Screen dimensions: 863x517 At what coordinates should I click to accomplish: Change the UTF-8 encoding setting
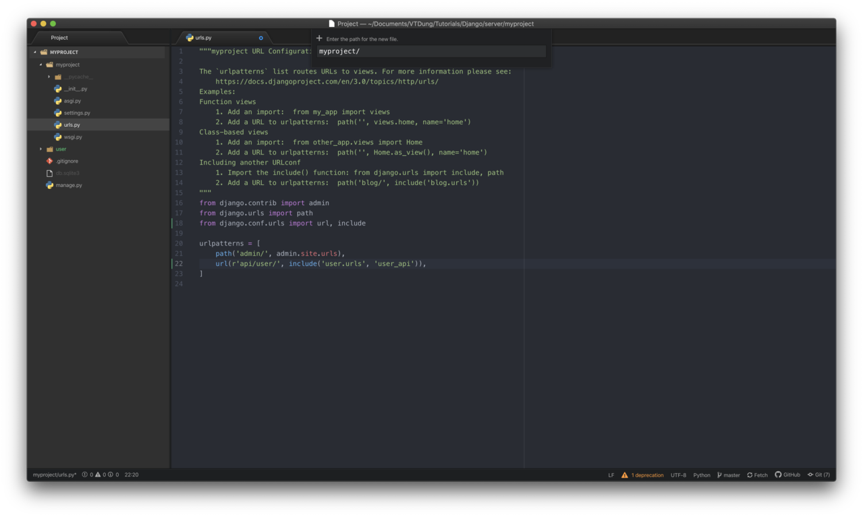[x=677, y=474]
